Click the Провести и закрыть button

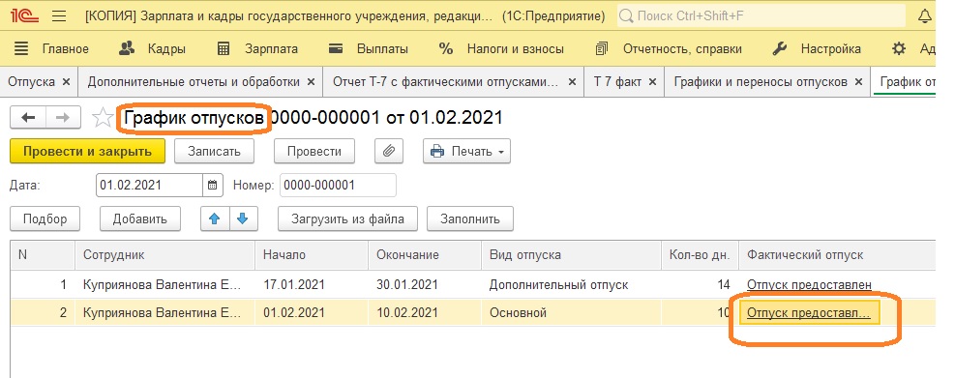(88, 152)
